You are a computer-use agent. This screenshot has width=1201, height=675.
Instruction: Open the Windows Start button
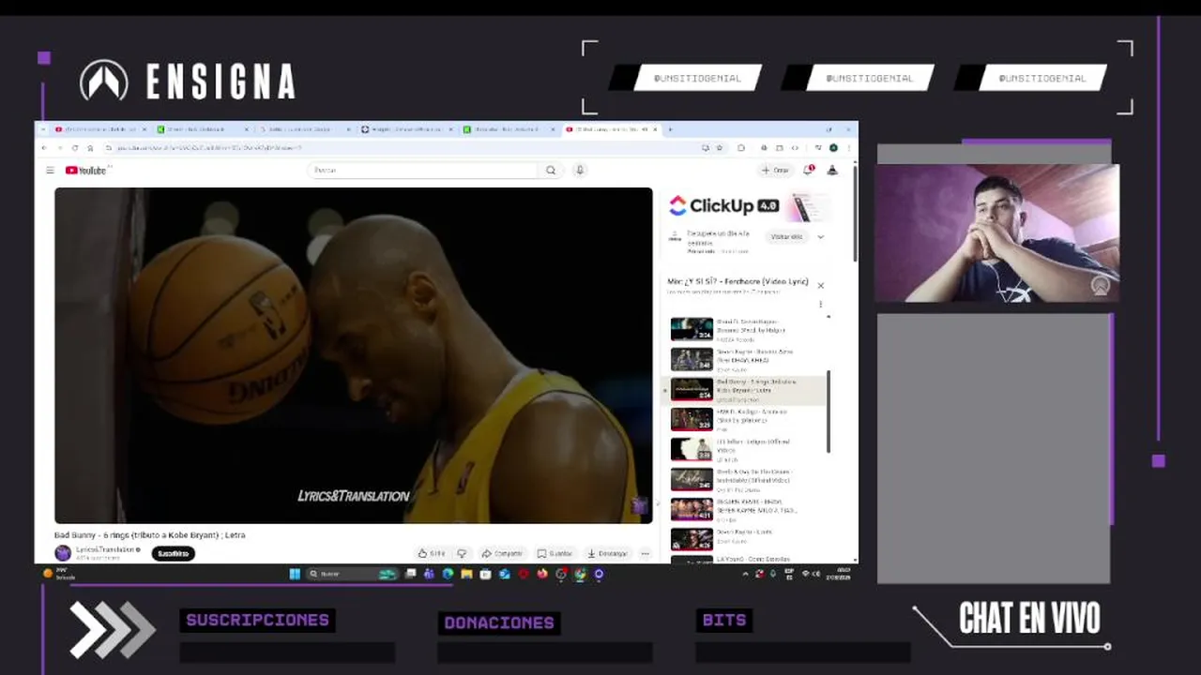pyautogui.click(x=295, y=574)
